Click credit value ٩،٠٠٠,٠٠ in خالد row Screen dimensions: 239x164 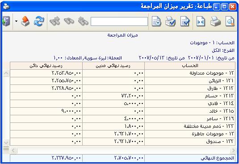tap(71, 111)
